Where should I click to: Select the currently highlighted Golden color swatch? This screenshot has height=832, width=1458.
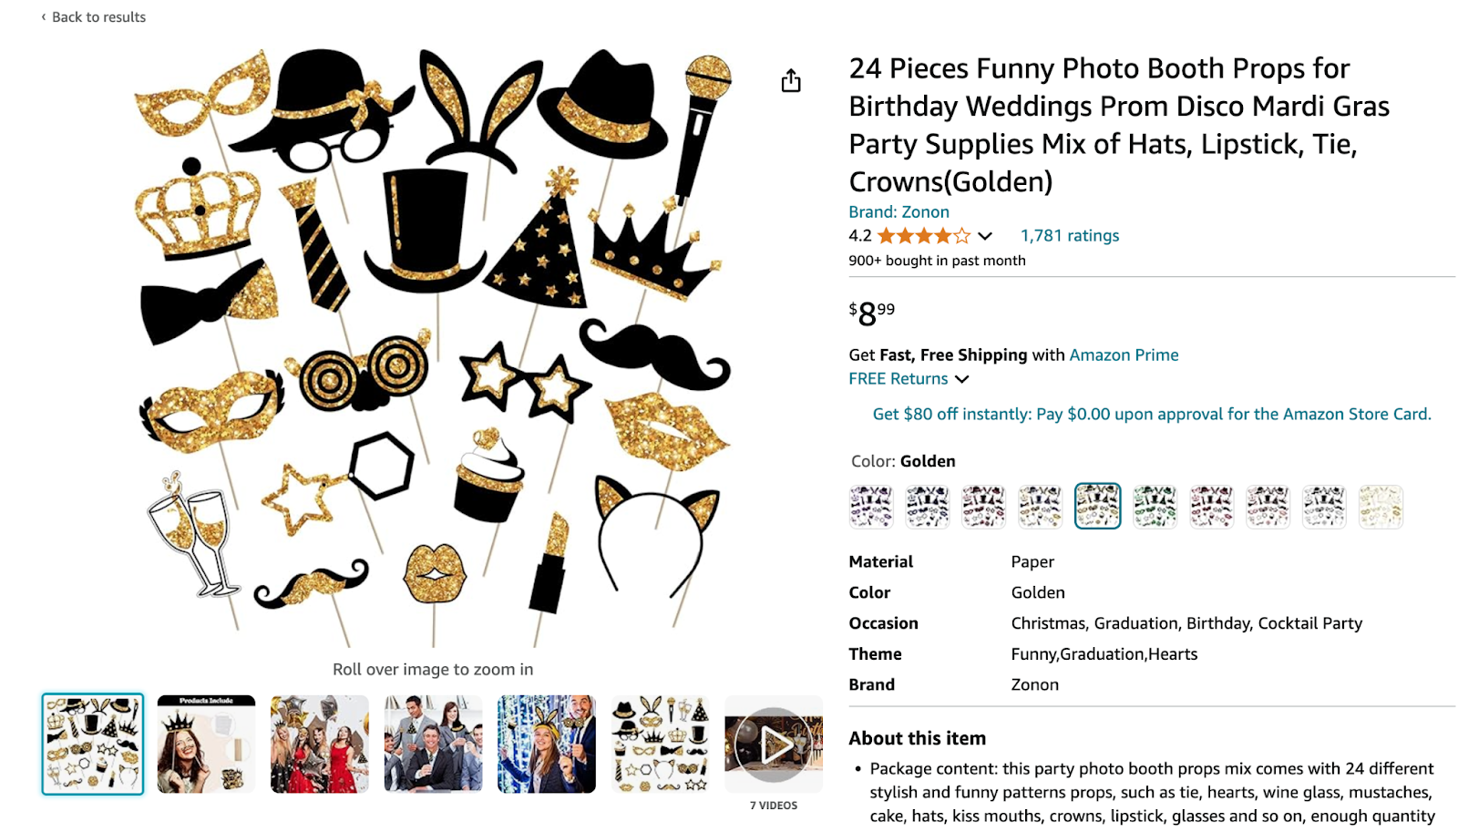click(x=1097, y=507)
